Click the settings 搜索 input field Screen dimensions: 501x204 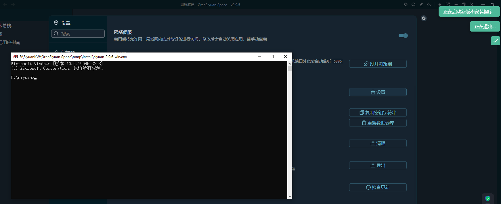[x=78, y=34]
